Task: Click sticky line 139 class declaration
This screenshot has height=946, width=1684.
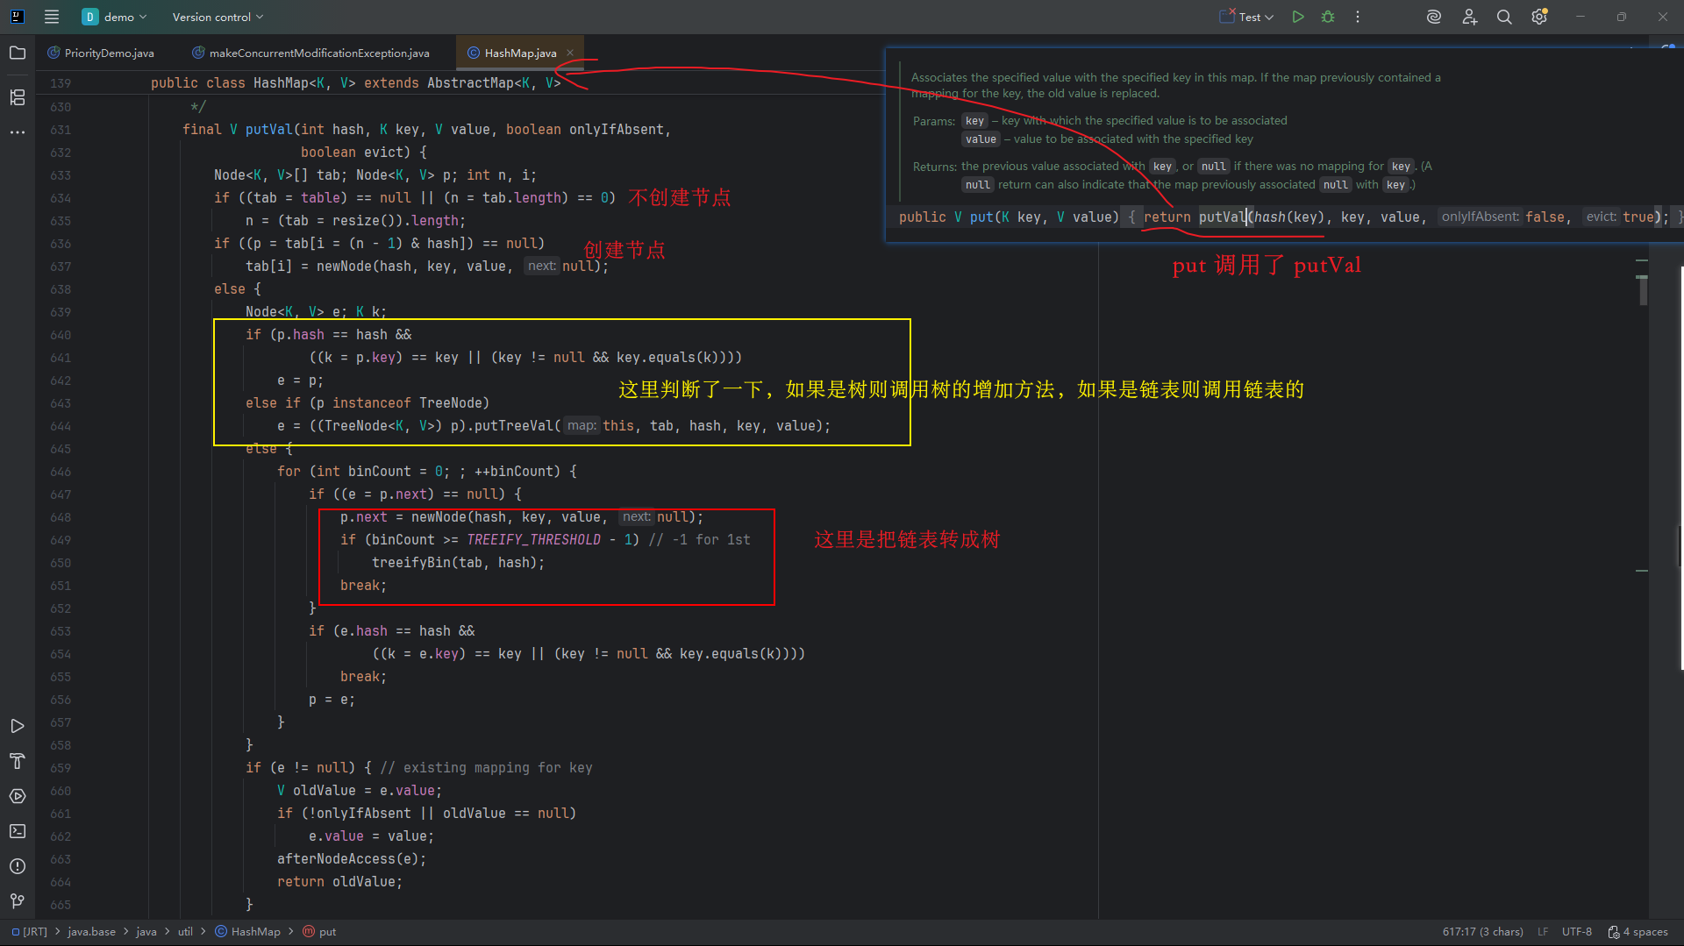Action: 355,83
